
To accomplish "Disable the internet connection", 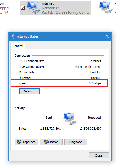I will [x=51, y=142].
